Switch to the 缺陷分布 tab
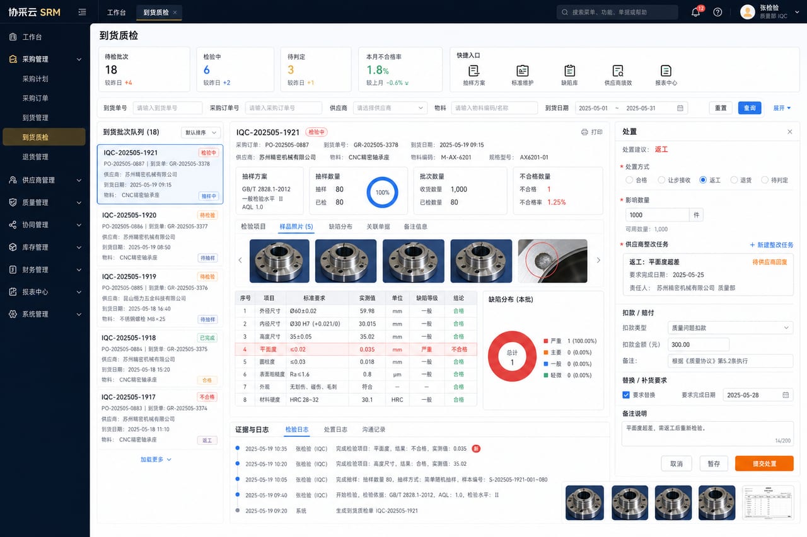 pos(340,227)
